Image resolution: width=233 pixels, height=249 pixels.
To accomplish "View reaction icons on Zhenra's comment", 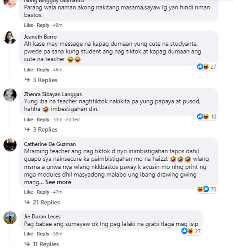I will 207,117.
